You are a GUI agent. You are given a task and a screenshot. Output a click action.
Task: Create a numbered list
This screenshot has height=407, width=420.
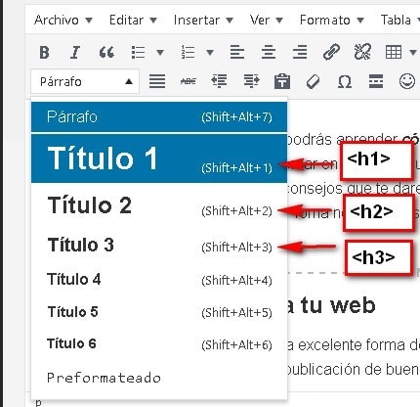point(188,52)
